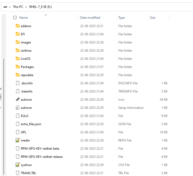Click the DISCINFO File type cell
The height and width of the screenshot is (176, 193).
(x=128, y=83)
